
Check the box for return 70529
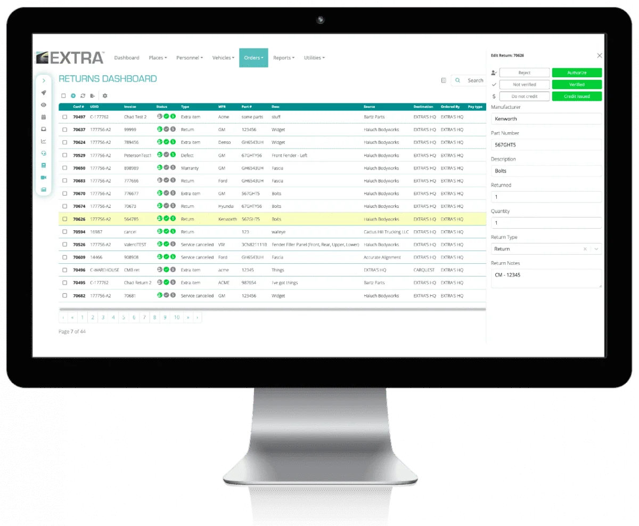(64, 155)
